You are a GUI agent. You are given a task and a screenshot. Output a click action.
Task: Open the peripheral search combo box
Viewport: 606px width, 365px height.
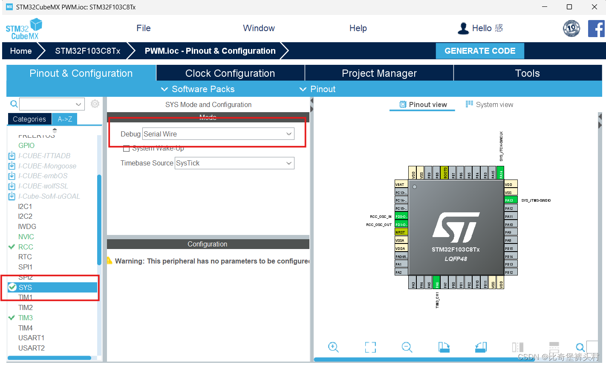coord(52,104)
